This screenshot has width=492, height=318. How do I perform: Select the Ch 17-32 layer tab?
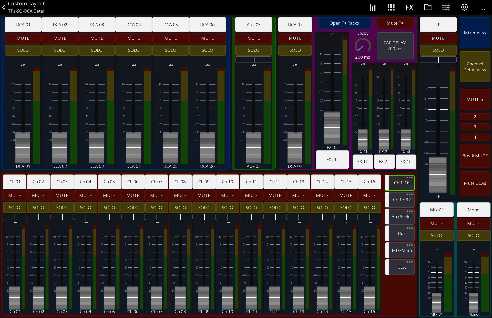pos(400,200)
